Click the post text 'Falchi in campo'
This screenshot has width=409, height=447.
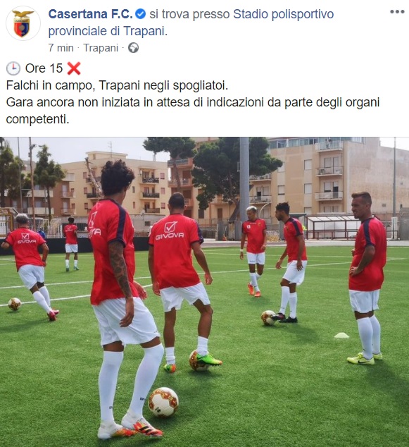click(x=51, y=85)
